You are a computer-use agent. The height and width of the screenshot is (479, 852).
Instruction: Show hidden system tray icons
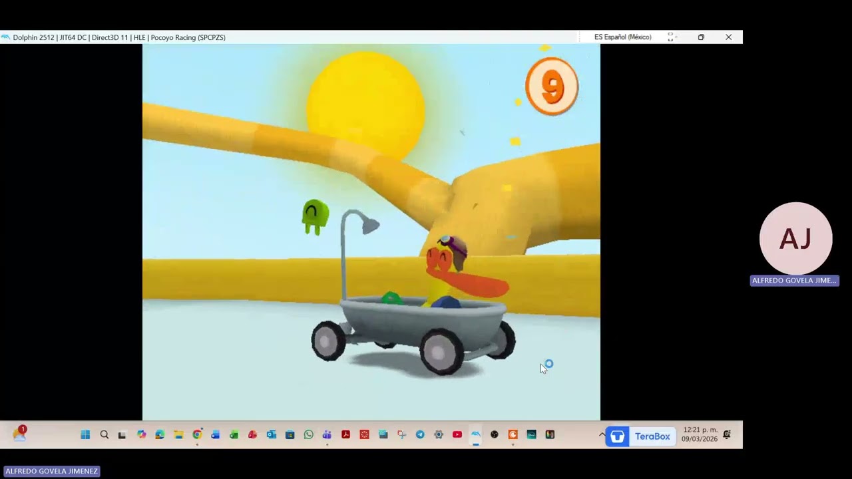pos(602,434)
